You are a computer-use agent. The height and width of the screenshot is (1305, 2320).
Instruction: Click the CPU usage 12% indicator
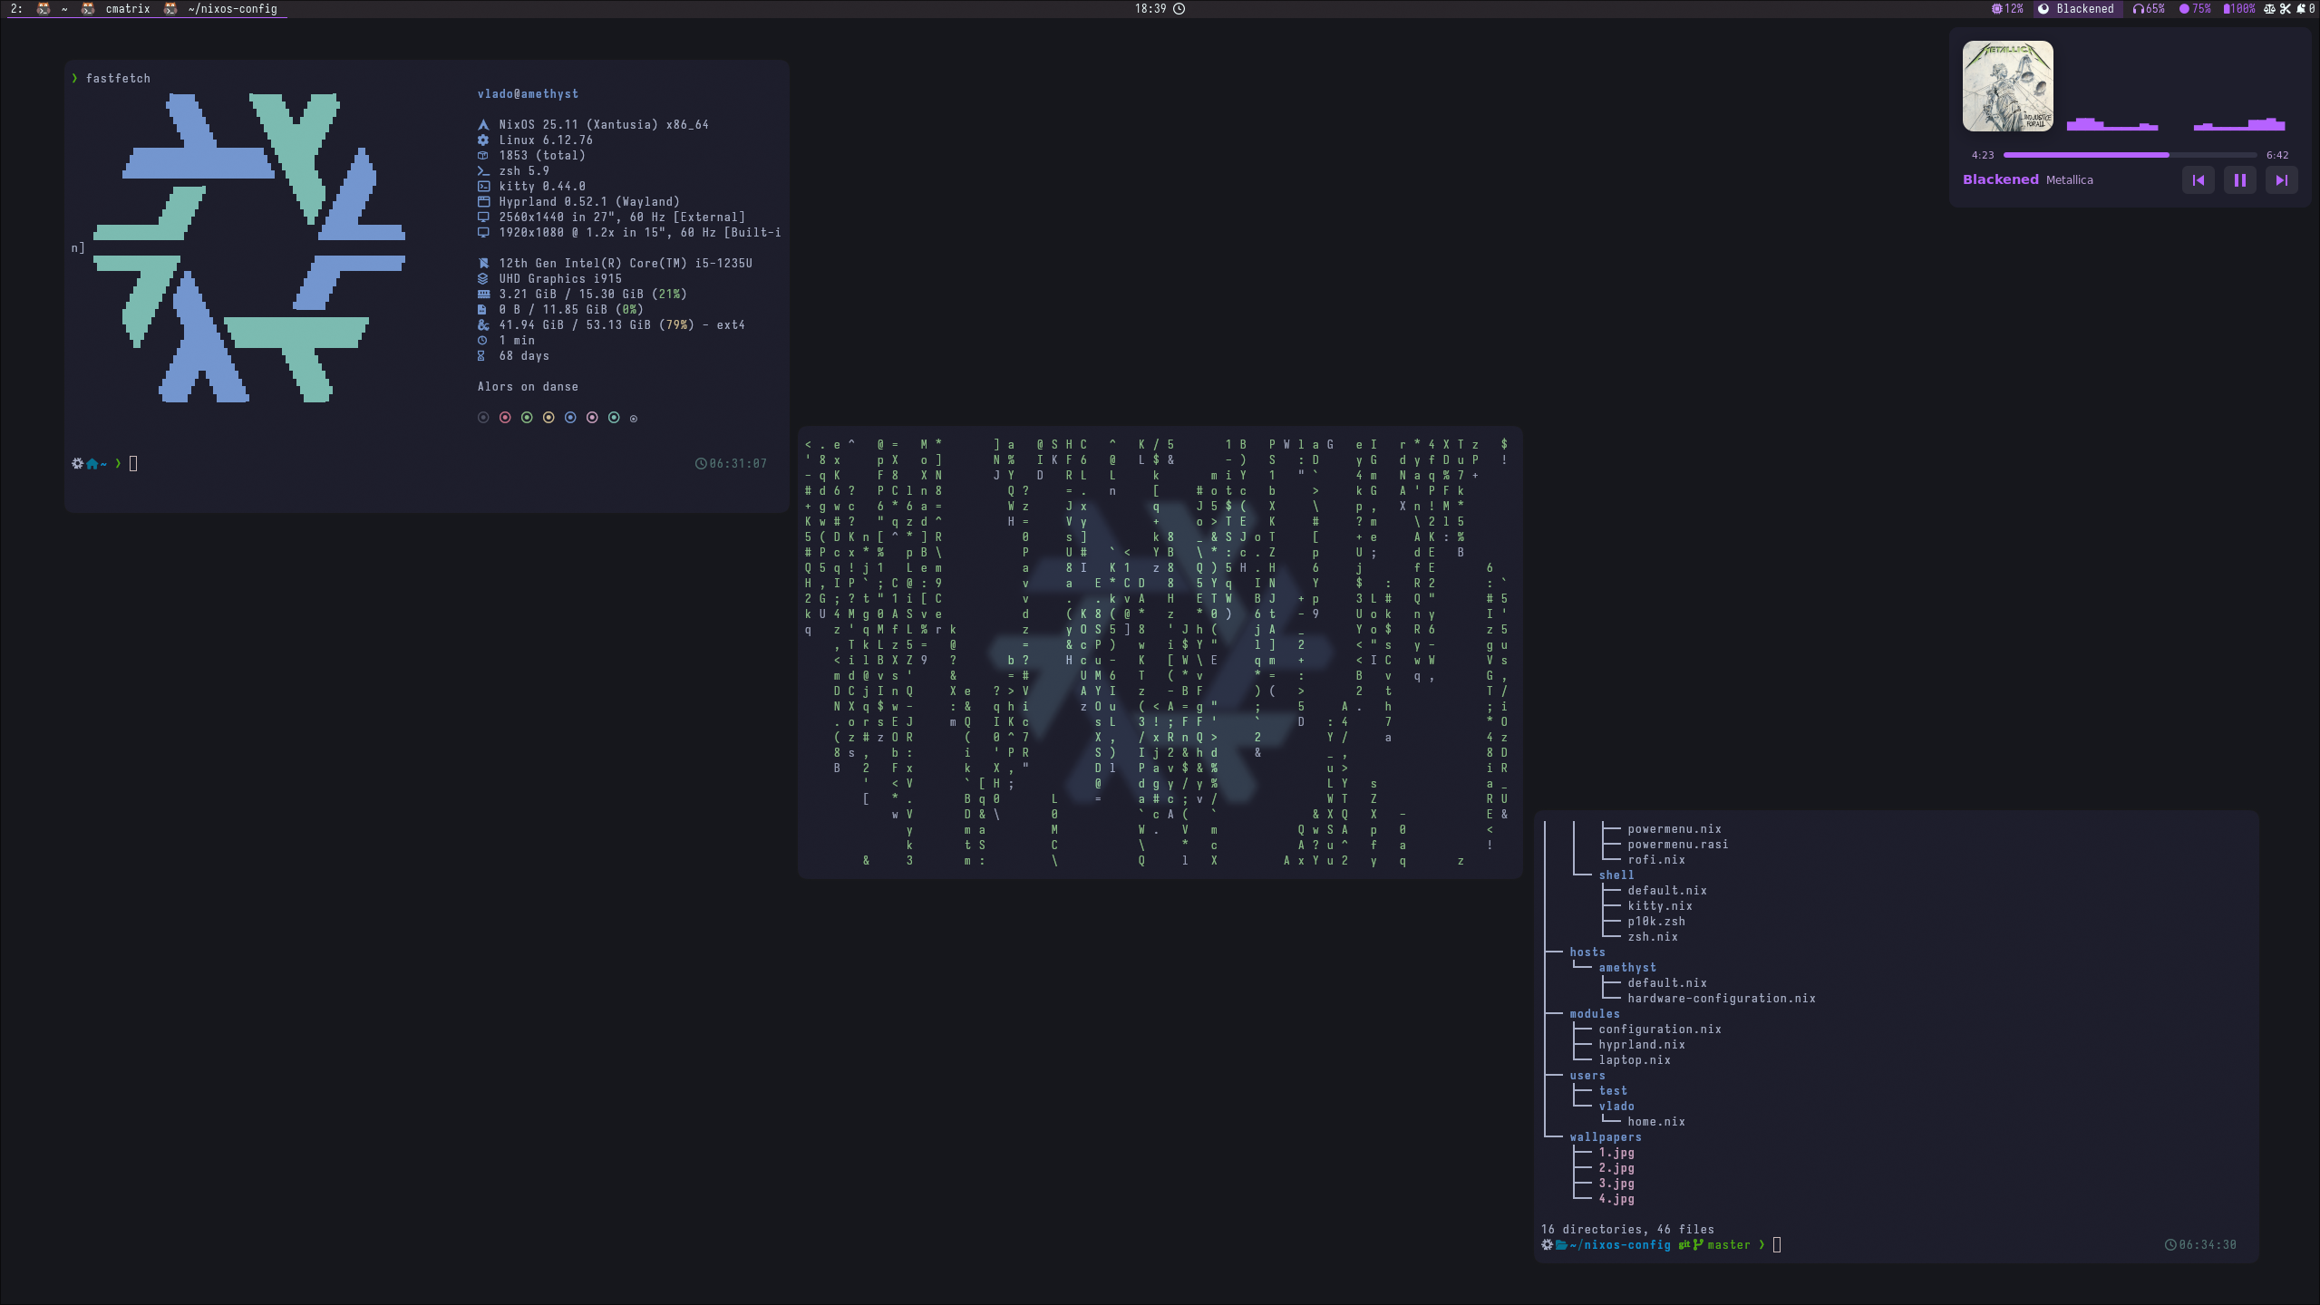pyautogui.click(x=2007, y=9)
